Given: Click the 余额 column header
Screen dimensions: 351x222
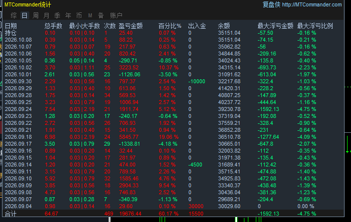Looking at the screenshot, I should 224,26.
